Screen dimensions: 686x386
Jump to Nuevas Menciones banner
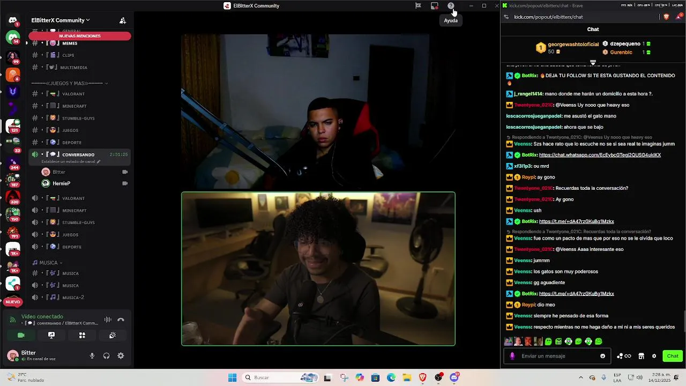[x=80, y=36]
